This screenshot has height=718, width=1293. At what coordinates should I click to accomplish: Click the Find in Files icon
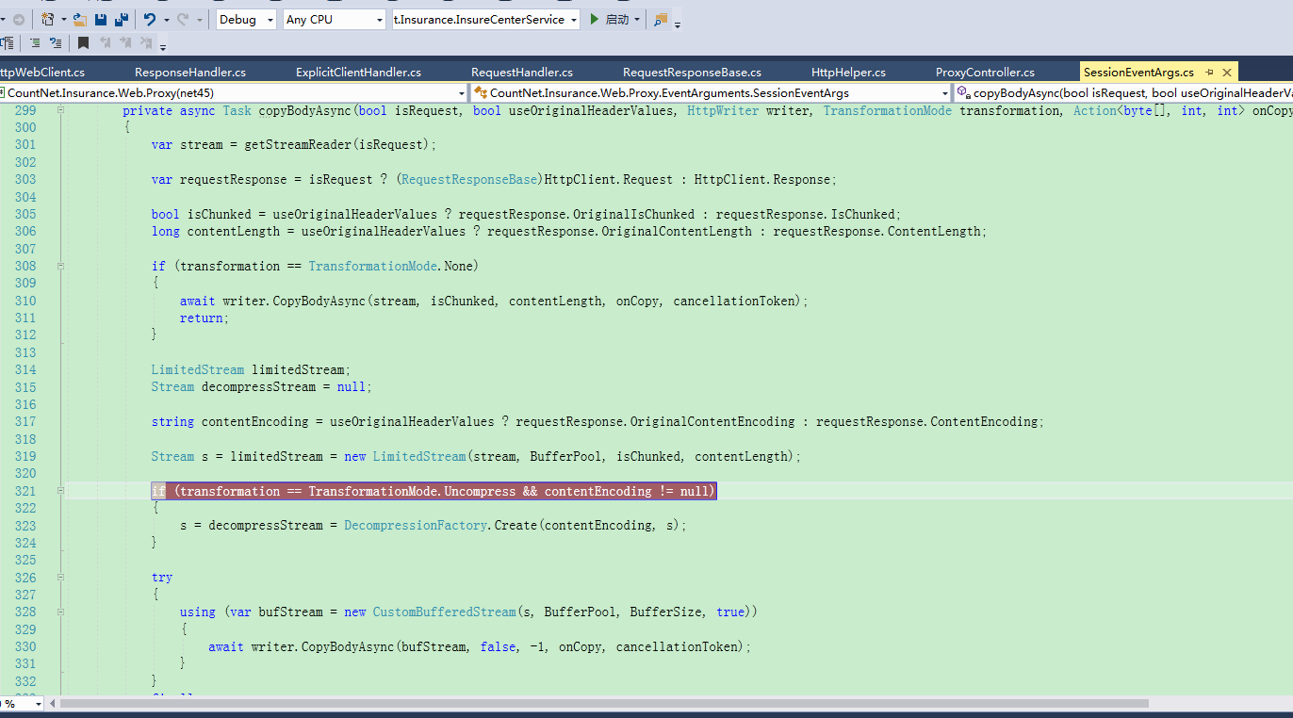[x=660, y=19]
